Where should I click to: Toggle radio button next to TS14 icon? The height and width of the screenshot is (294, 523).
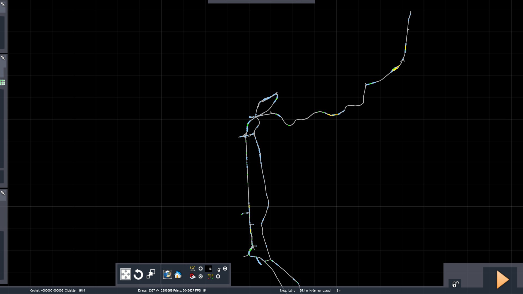coord(218,277)
